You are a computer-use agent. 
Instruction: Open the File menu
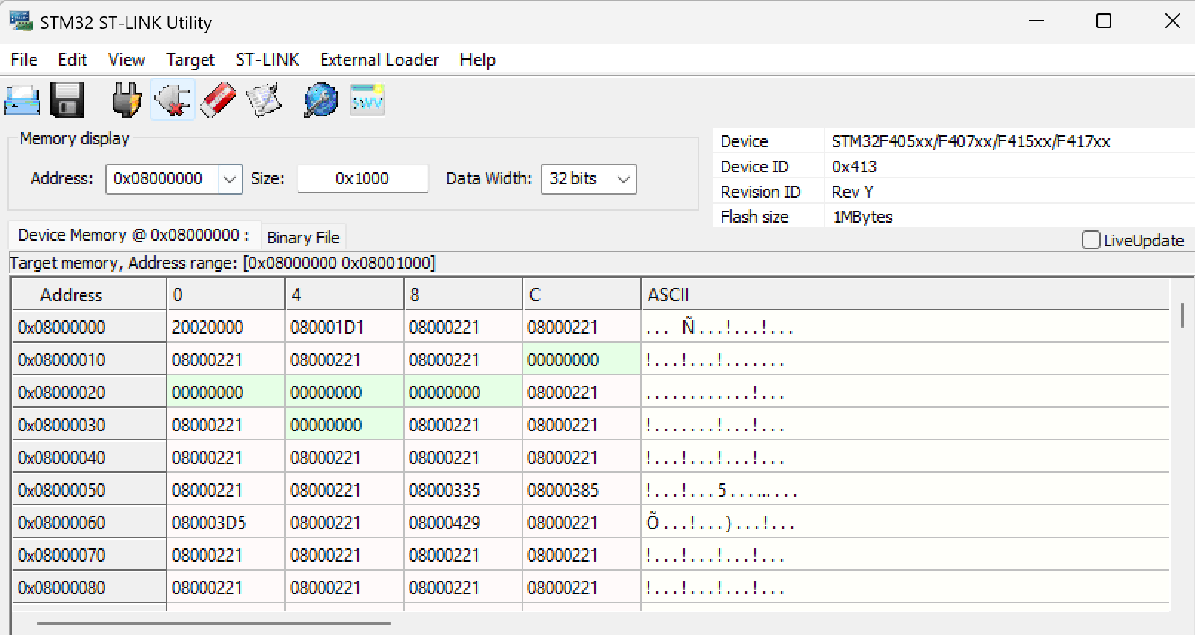click(24, 60)
